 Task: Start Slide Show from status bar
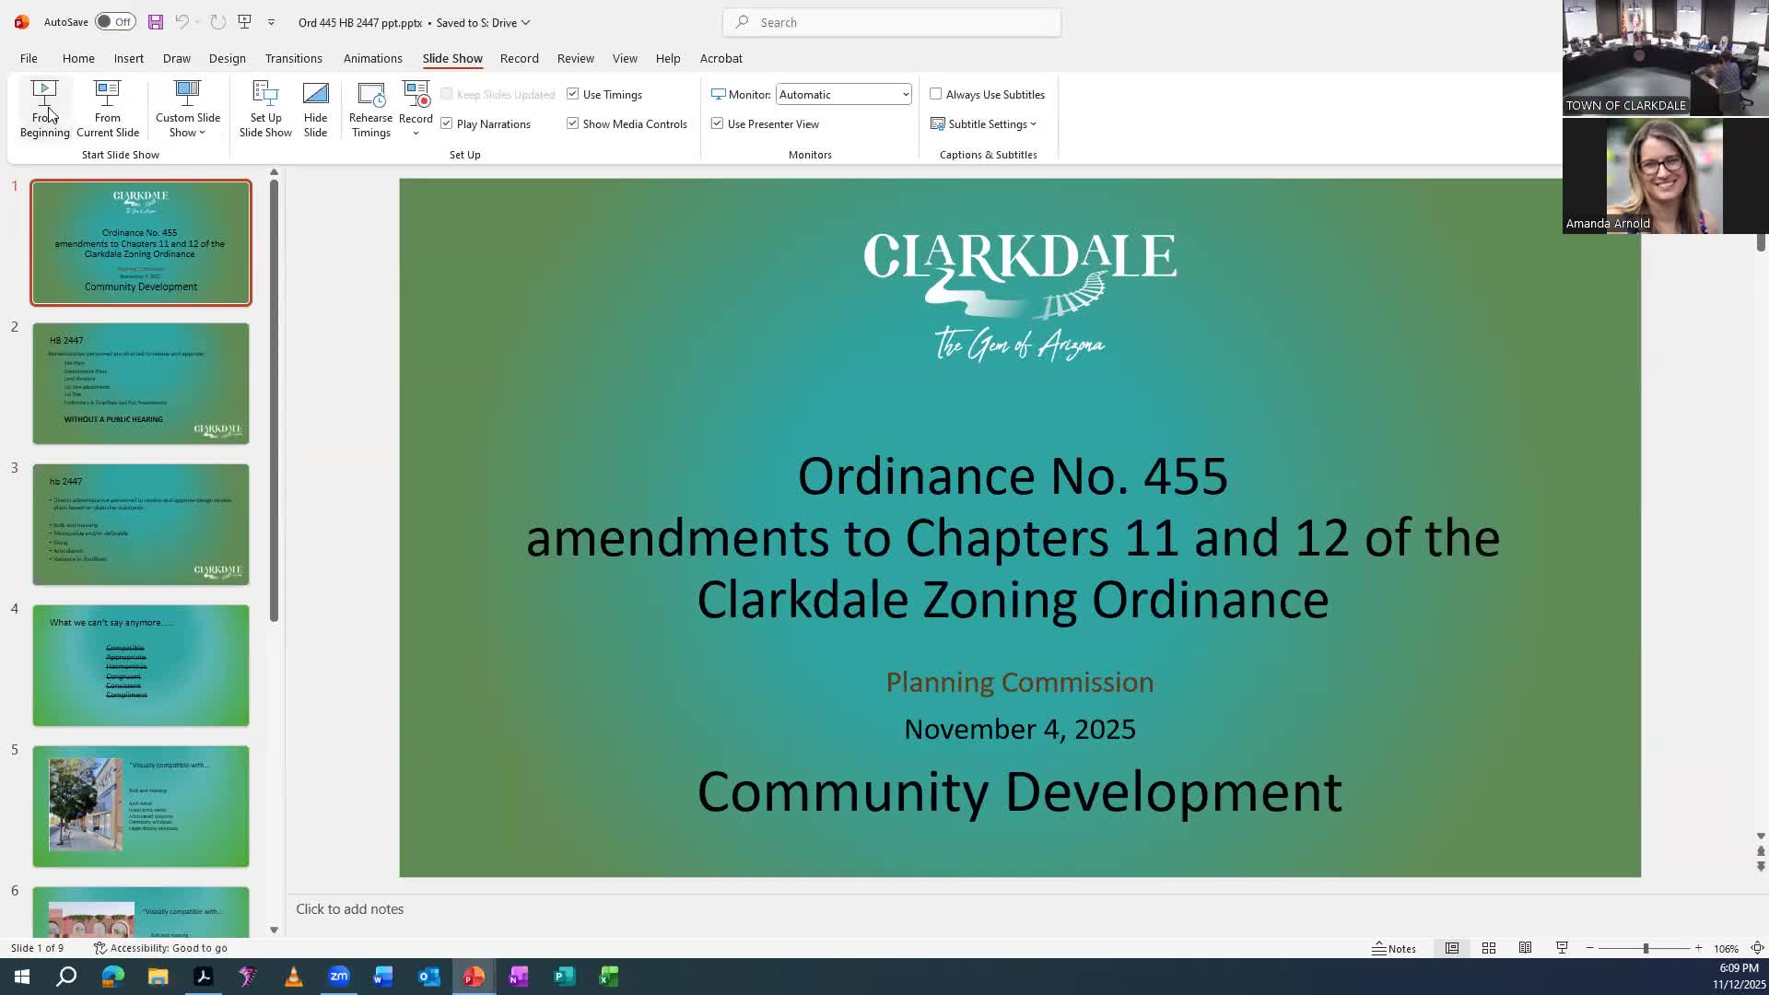1561,947
